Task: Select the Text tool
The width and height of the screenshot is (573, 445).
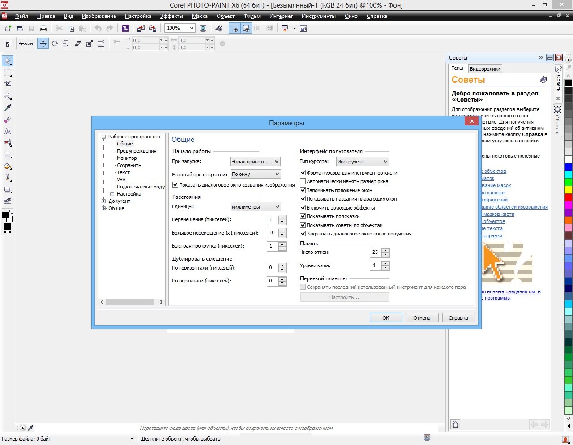Action: [8, 131]
